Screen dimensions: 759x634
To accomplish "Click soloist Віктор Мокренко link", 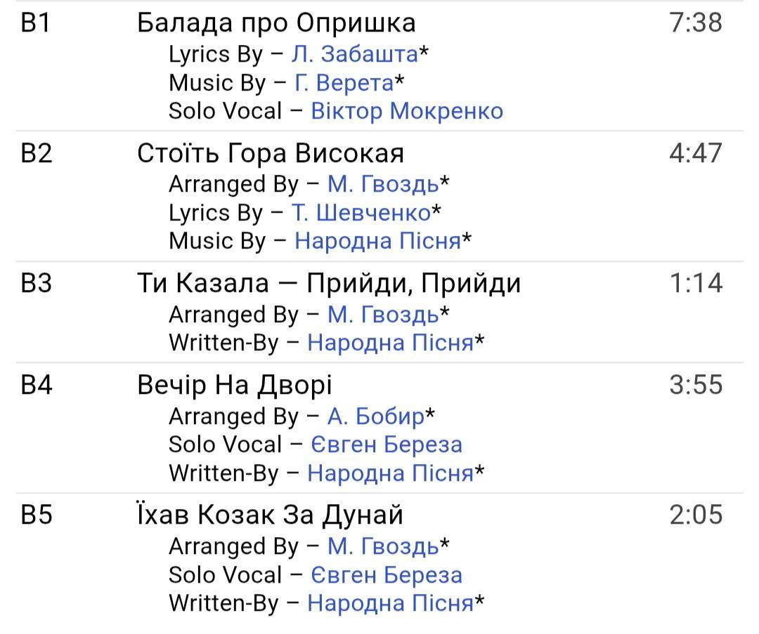I will [x=407, y=111].
